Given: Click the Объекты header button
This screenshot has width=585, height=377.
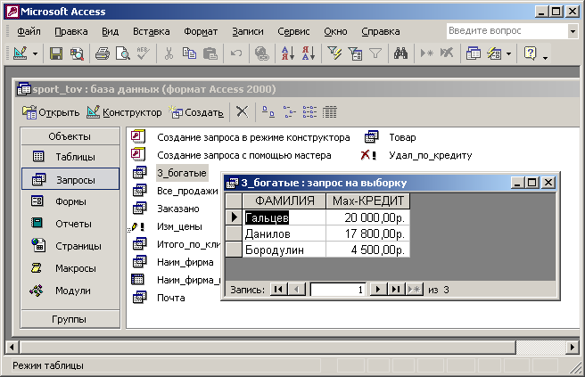Looking at the screenshot, I should coord(70,136).
